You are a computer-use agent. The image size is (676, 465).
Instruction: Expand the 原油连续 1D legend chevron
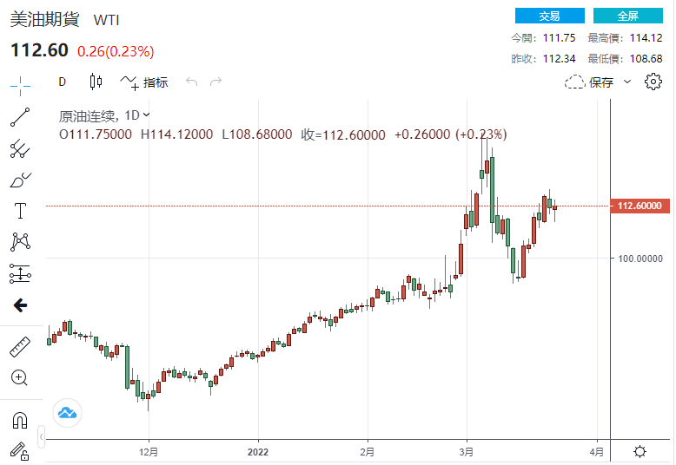click(x=146, y=115)
